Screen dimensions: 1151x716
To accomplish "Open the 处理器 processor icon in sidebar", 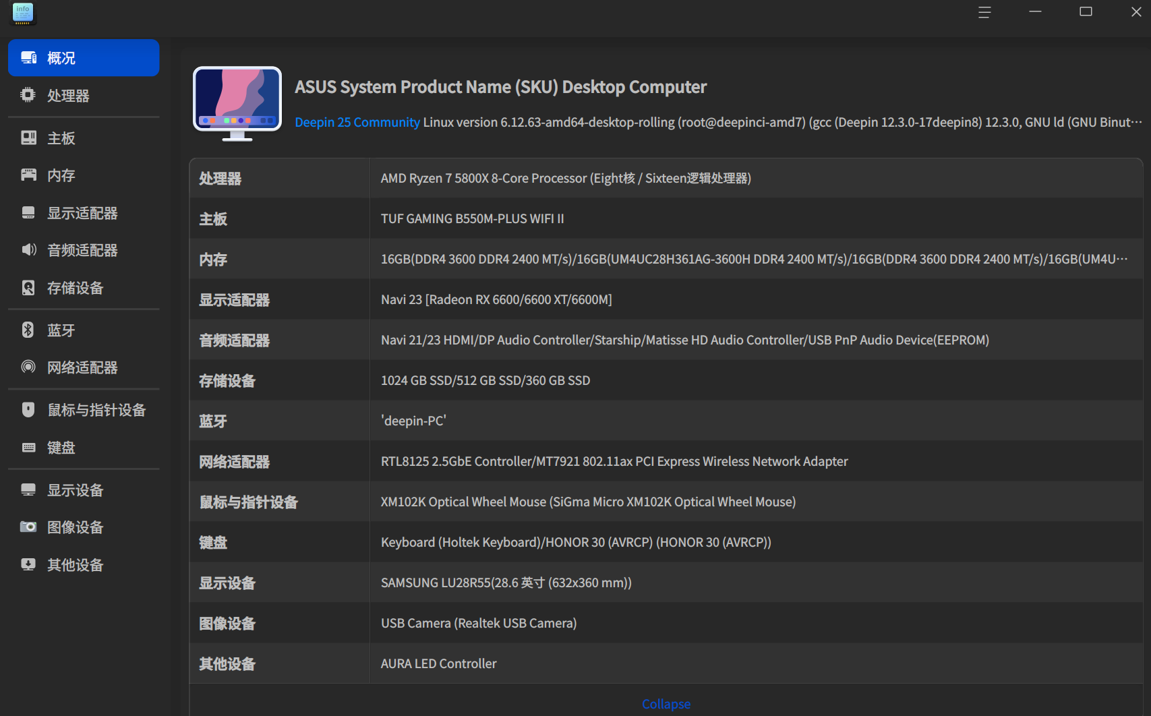I will pyautogui.click(x=28, y=95).
